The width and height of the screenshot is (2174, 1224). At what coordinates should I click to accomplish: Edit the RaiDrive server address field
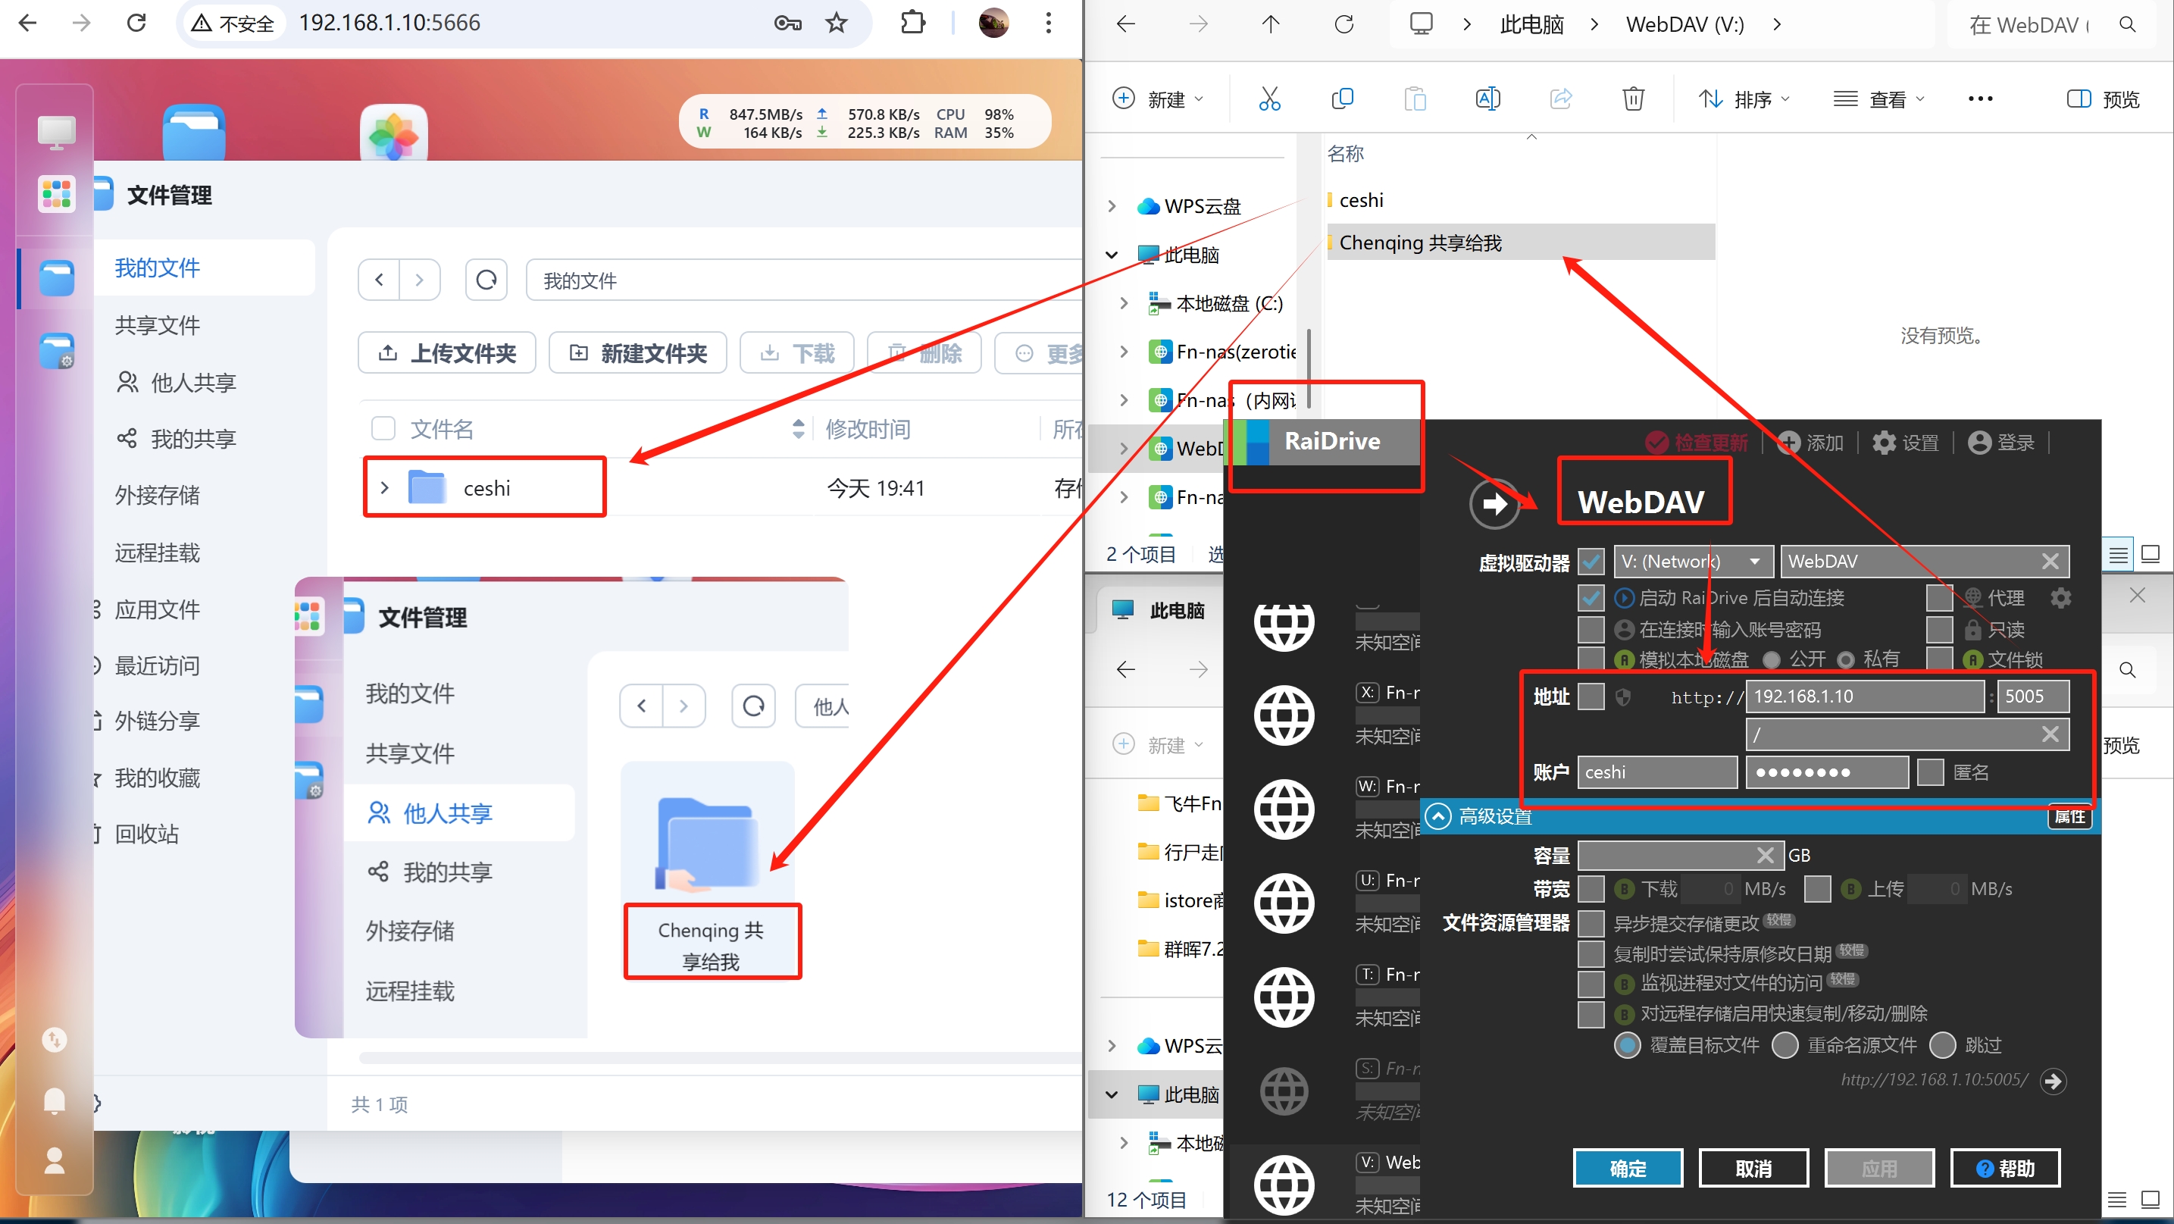point(1864,697)
